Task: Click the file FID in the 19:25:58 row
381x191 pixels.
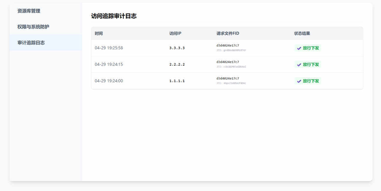Action: (228, 45)
